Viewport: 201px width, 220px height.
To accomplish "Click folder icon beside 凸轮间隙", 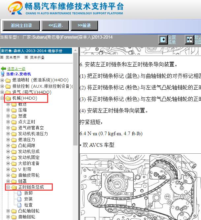I will [14, 146].
